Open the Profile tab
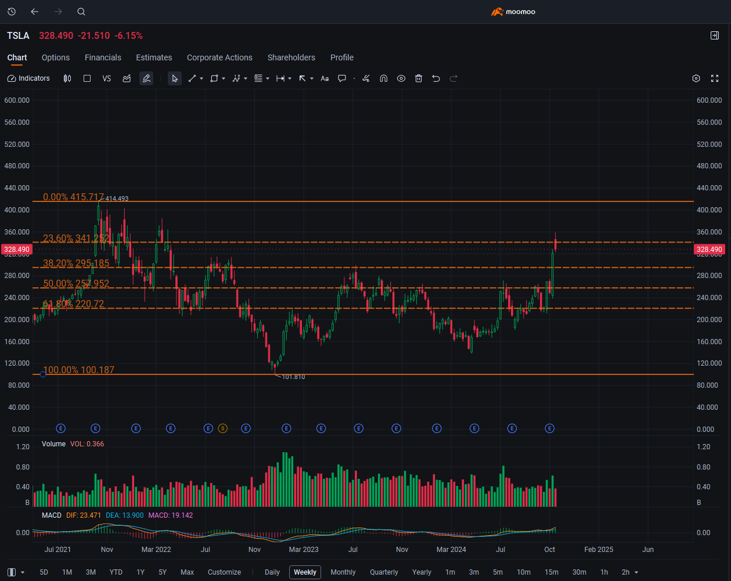 point(342,57)
